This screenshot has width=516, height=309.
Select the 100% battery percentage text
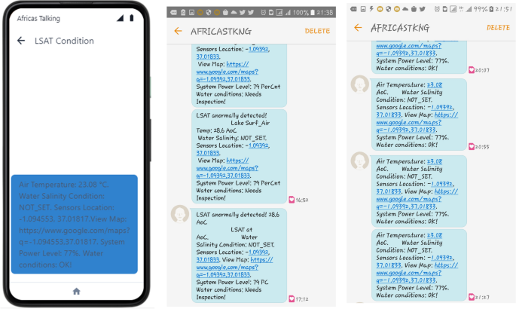pyautogui.click(x=301, y=13)
